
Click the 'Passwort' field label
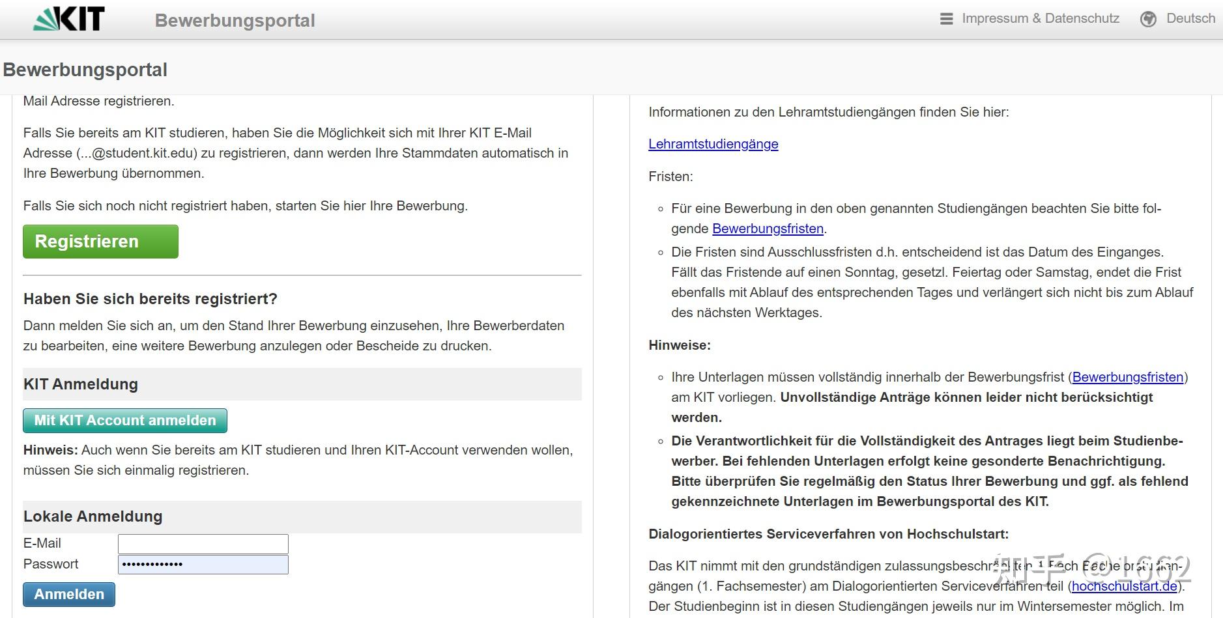[51, 564]
